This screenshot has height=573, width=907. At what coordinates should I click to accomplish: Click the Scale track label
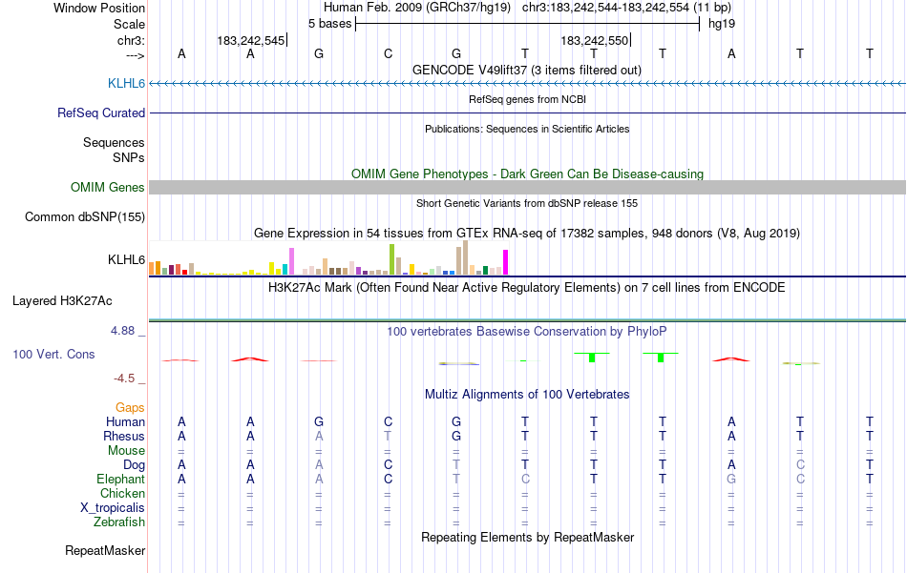pos(129,24)
